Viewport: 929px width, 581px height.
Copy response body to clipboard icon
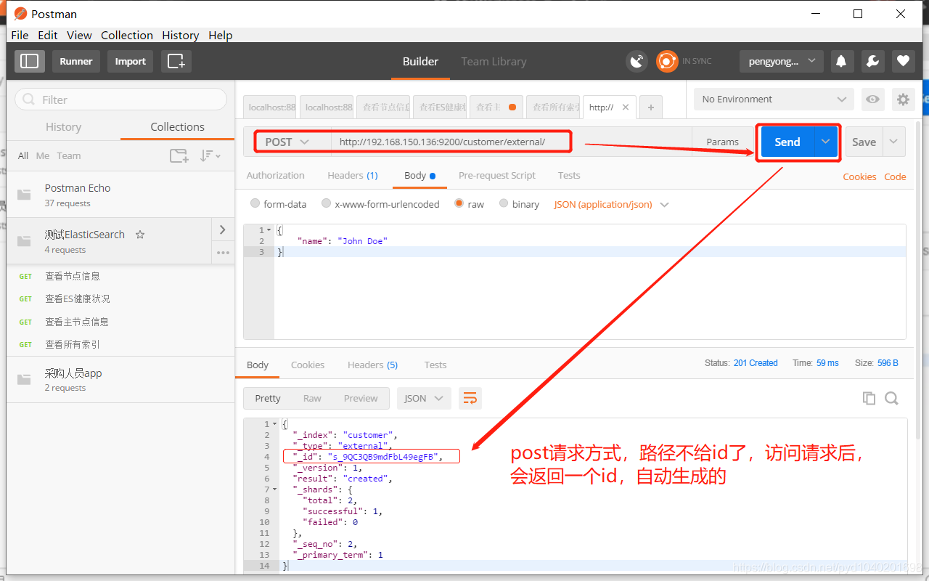(x=869, y=398)
